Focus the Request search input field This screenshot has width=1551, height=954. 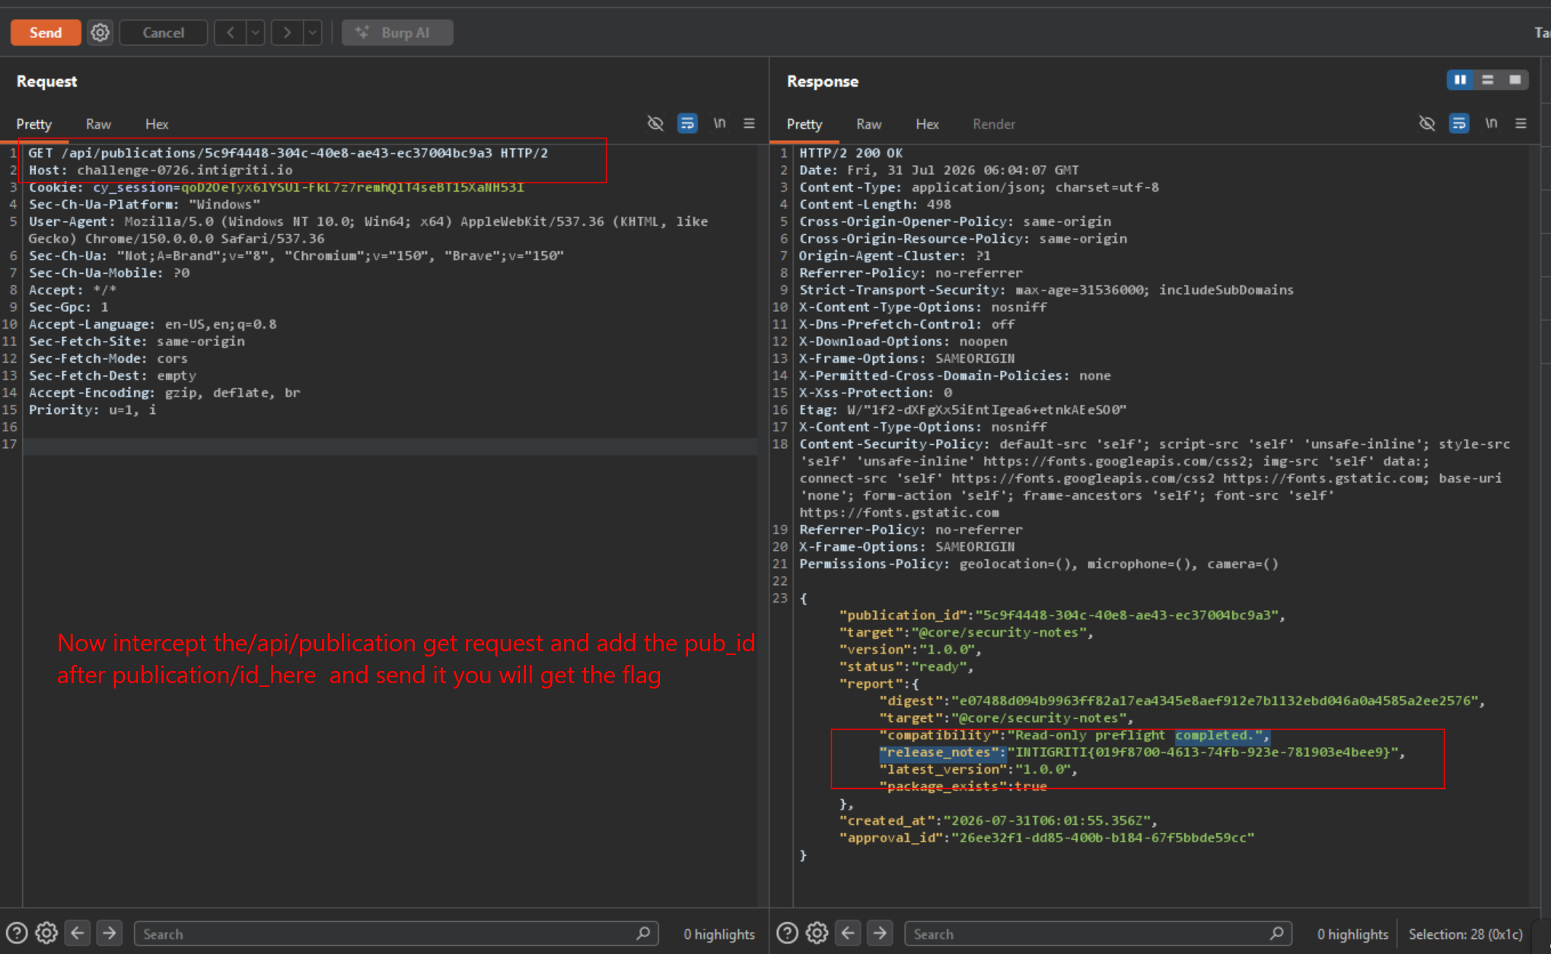pyautogui.click(x=396, y=934)
